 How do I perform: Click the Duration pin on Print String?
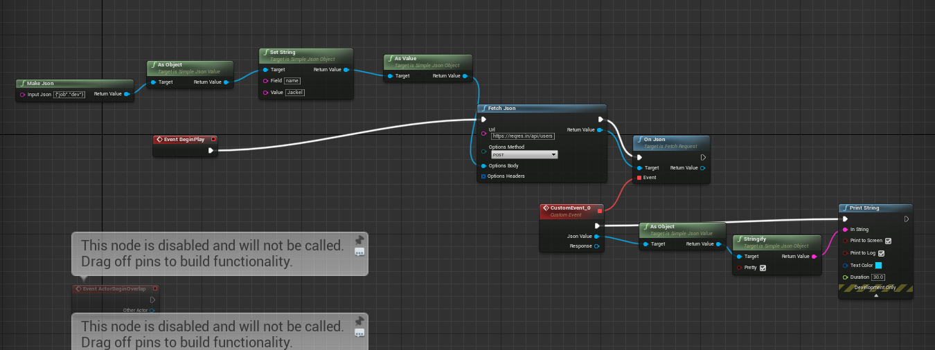click(845, 277)
